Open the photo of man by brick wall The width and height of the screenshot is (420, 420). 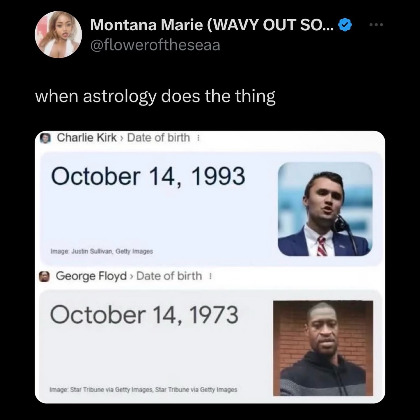pyautogui.click(x=323, y=348)
